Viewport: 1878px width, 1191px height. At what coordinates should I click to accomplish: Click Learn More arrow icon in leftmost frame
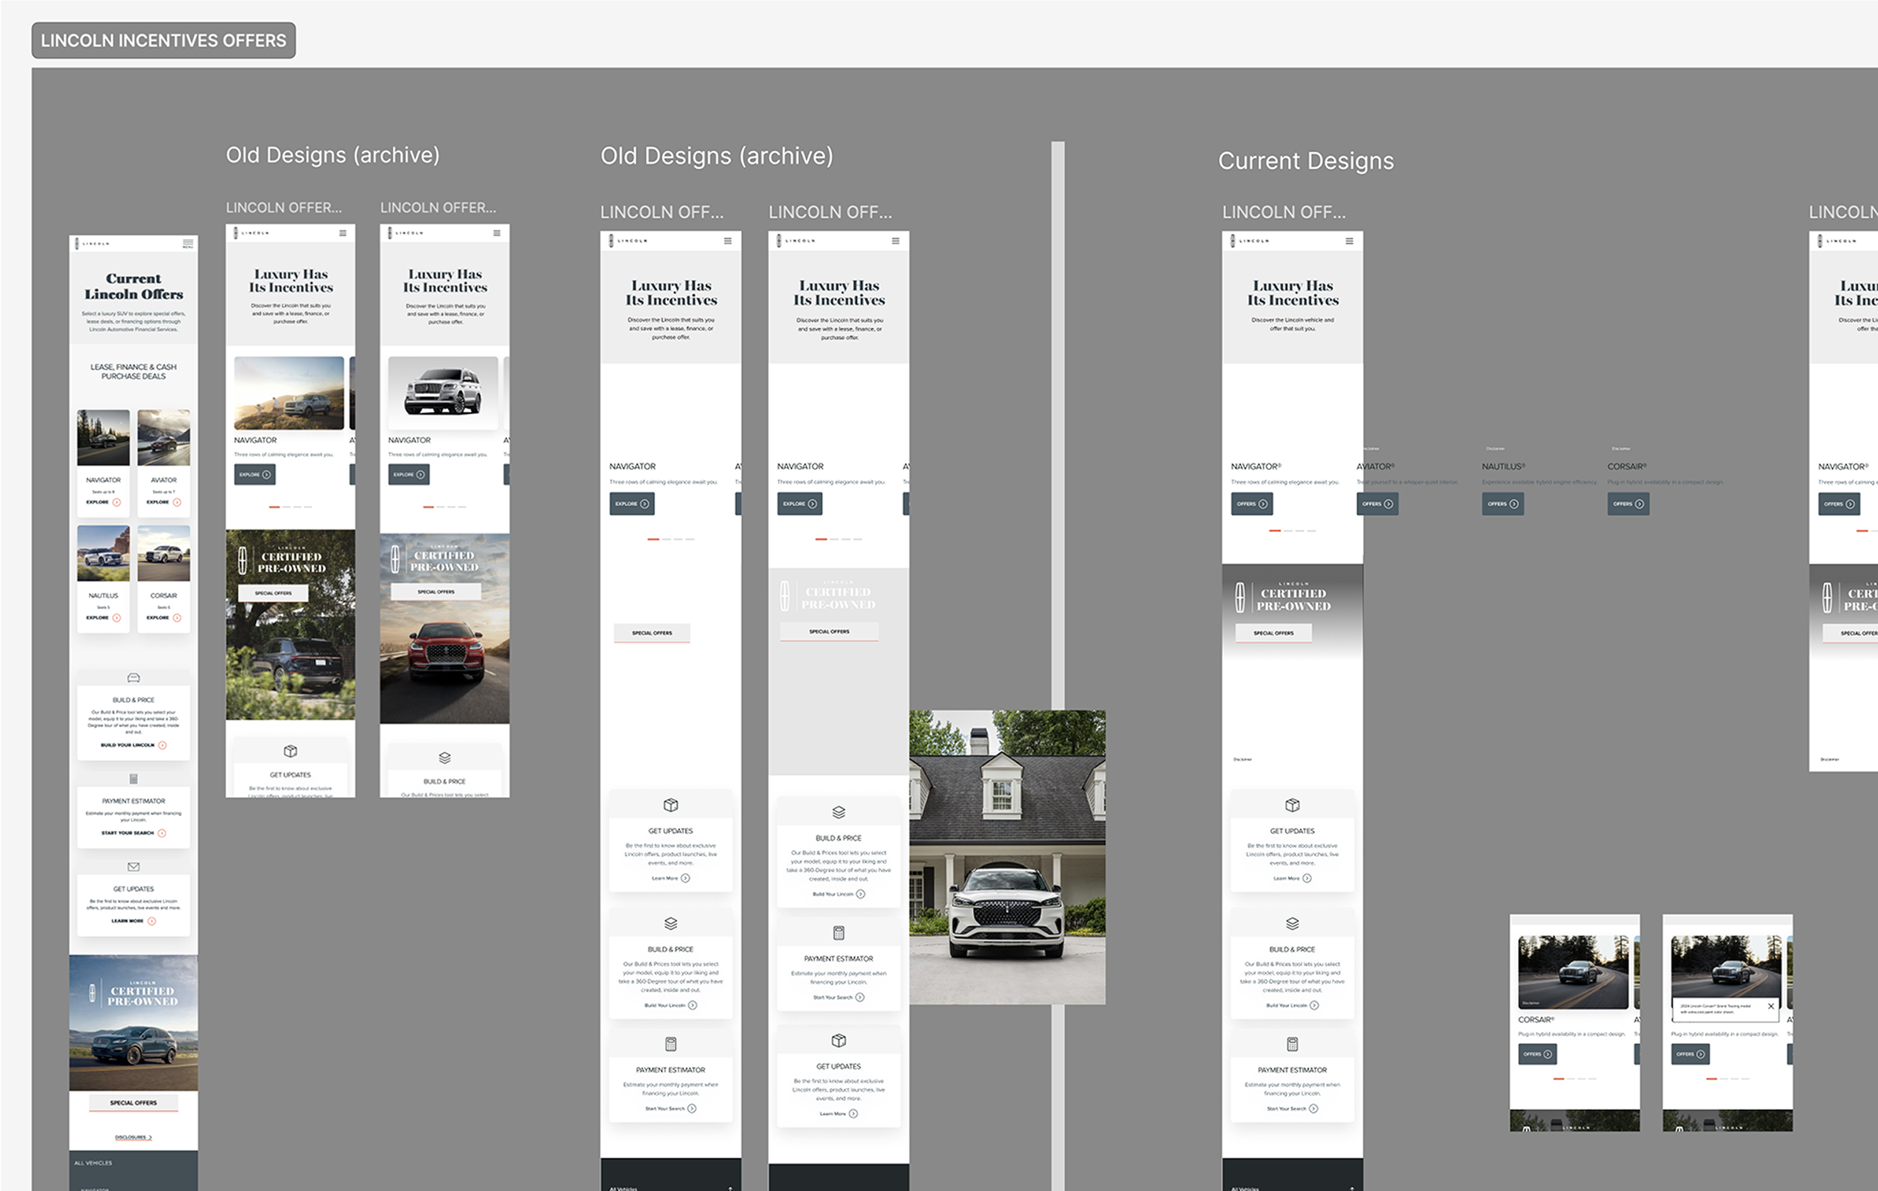pos(152,921)
